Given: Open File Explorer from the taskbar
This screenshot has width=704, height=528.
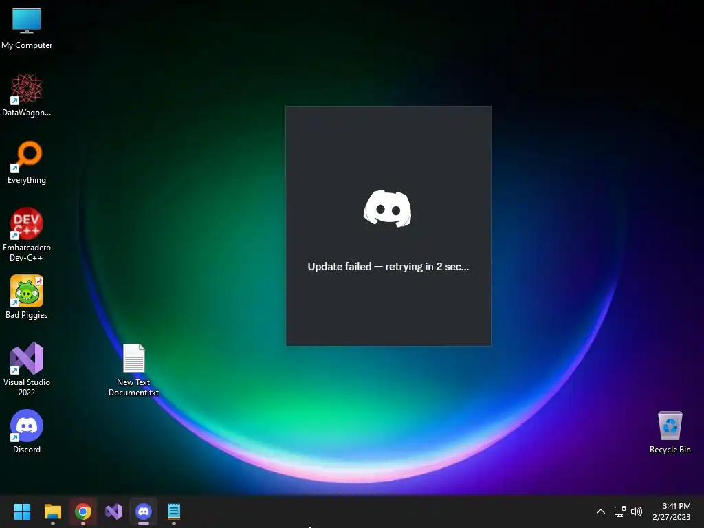Looking at the screenshot, I should point(52,511).
